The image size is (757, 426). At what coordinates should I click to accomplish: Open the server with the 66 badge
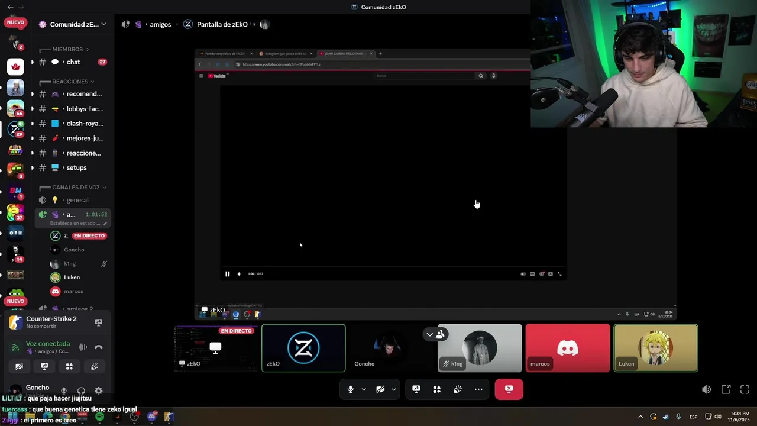(15, 108)
